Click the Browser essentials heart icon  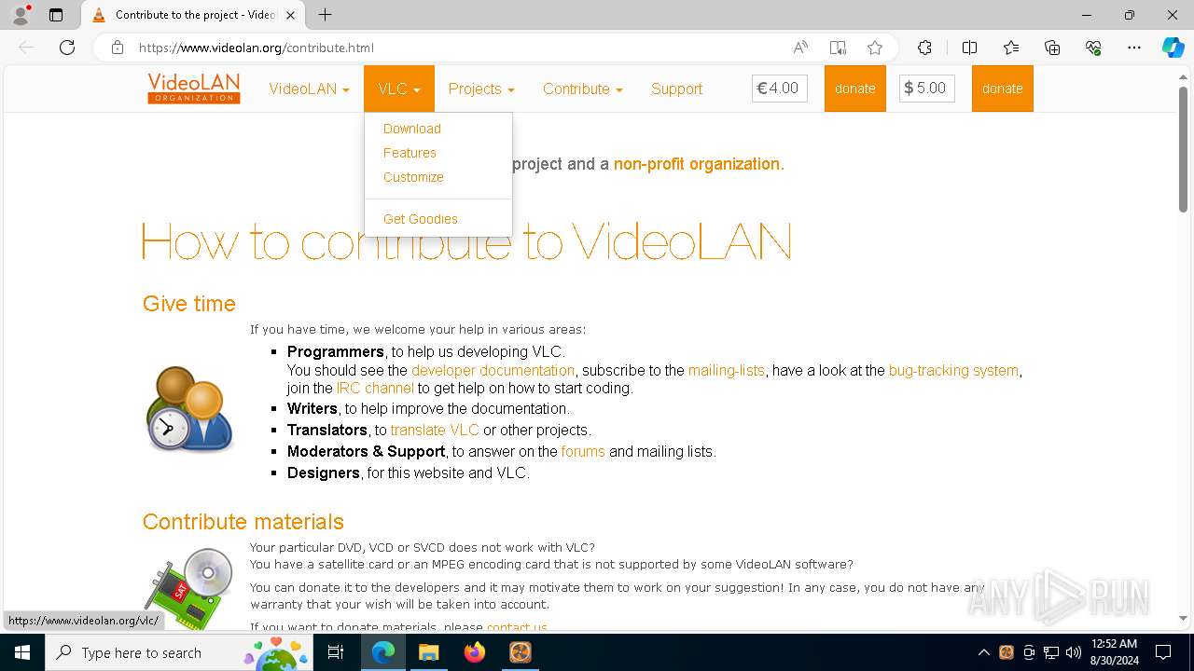[x=1093, y=48]
